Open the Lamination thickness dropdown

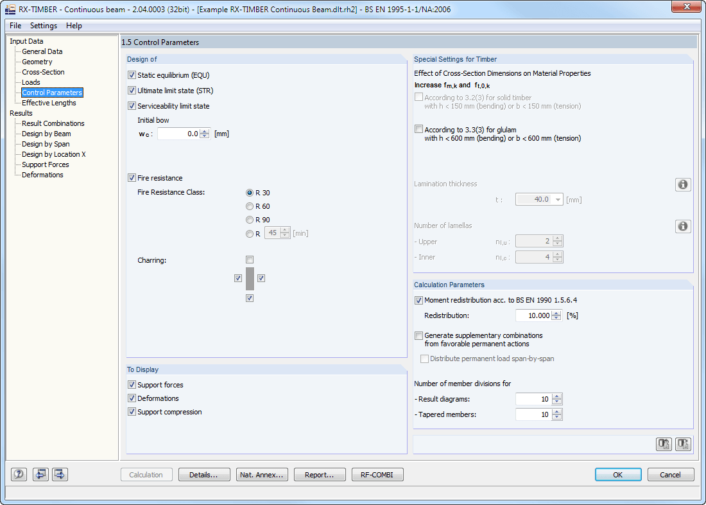557,199
